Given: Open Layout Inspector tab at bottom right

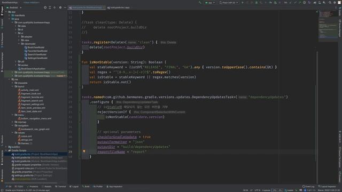Looking at the screenshot, I should [x=327, y=187].
